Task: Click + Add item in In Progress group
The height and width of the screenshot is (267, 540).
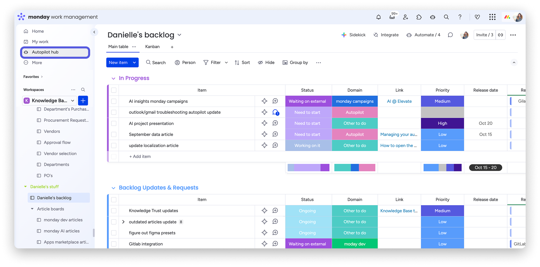Action: (x=140, y=157)
